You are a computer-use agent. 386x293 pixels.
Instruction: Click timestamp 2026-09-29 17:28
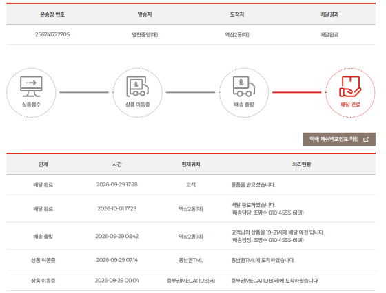click(117, 185)
